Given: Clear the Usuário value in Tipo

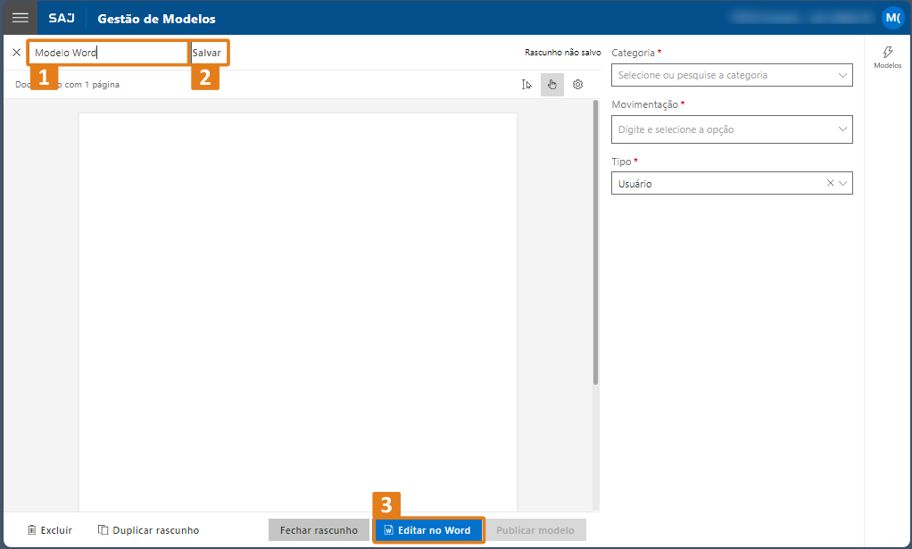Looking at the screenshot, I should [830, 183].
